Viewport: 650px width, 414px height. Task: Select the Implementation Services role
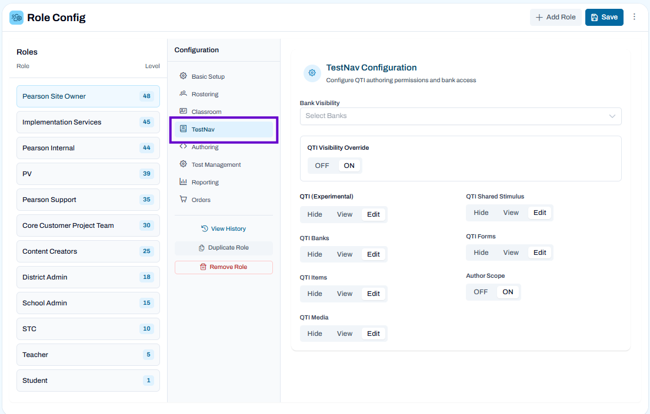(88, 122)
